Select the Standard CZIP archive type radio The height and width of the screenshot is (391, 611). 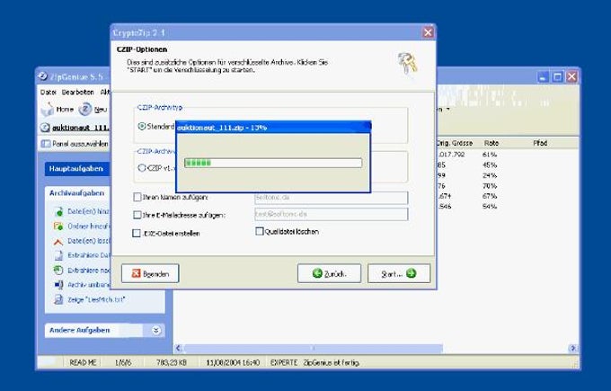[x=142, y=127]
